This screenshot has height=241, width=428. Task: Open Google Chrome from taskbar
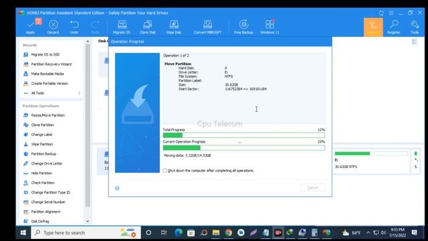(229, 233)
